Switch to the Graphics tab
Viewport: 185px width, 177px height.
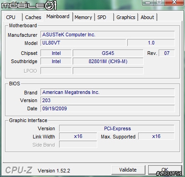126,17
